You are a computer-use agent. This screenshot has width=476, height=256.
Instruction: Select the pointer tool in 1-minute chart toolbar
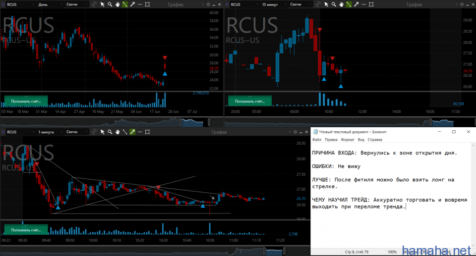point(102,132)
